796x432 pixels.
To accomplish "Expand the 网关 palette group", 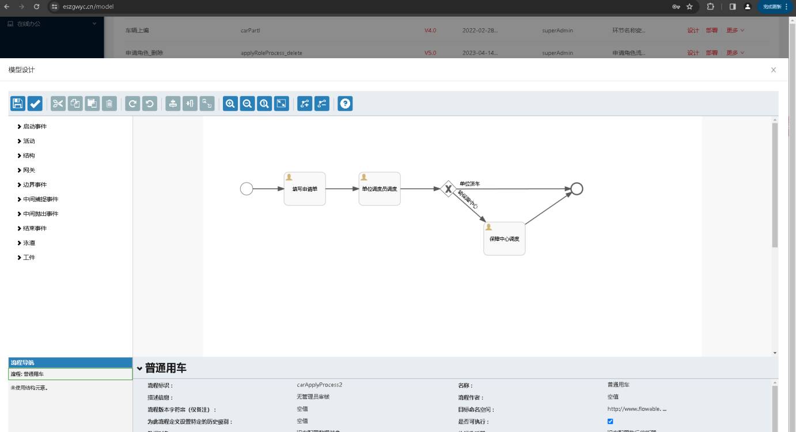I will click(26, 170).
